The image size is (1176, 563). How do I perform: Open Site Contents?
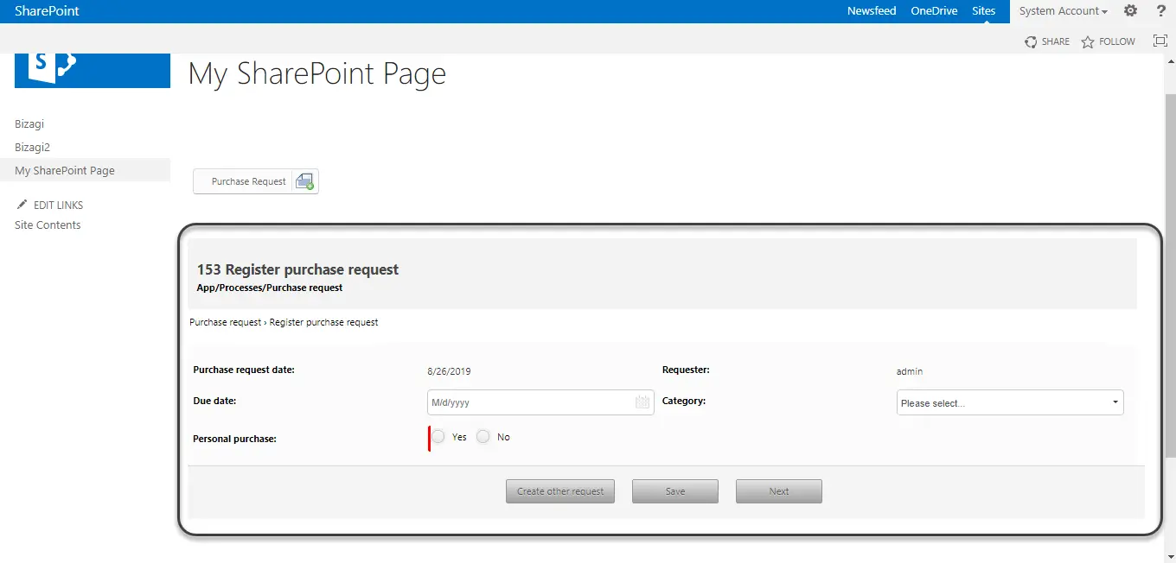[48, 225]
